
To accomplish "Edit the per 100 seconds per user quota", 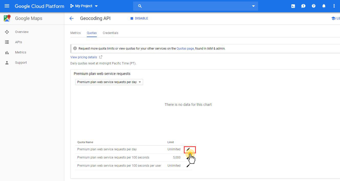I will click(188, 166).
